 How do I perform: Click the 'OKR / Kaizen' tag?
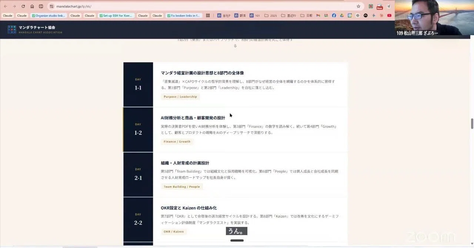point(174,231)
